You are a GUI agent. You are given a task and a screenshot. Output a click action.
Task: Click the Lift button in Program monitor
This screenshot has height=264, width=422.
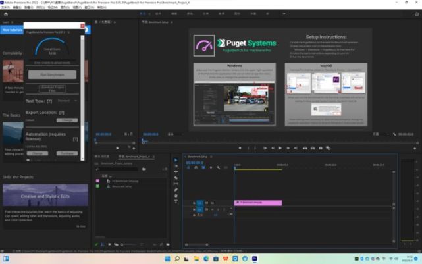coord(305,148)
